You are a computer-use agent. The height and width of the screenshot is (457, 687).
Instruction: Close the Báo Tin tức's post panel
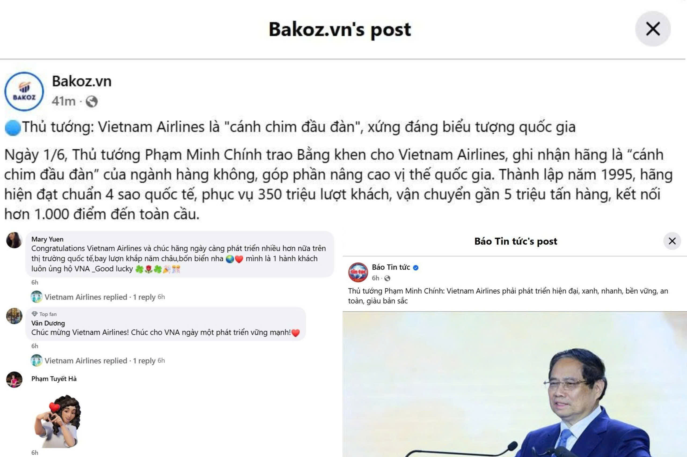point(672,241)
